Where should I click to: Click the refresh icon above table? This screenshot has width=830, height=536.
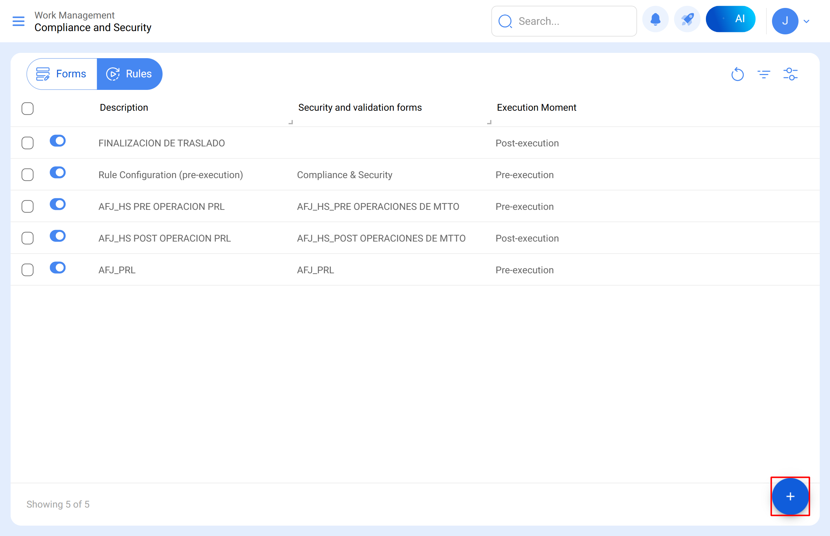point(737,74)
